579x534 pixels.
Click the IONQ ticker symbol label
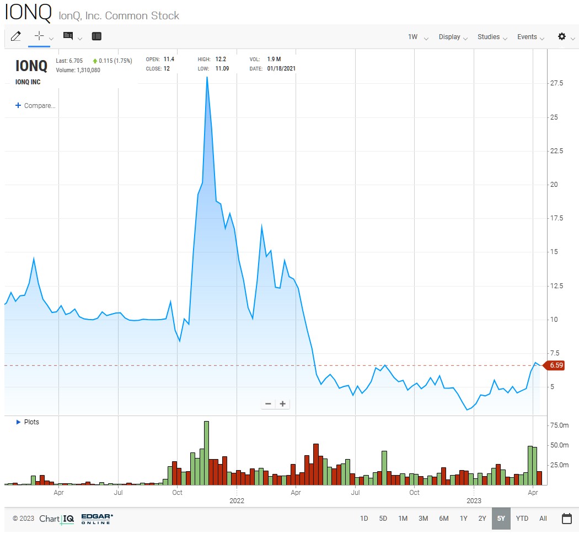click(31, 66)
